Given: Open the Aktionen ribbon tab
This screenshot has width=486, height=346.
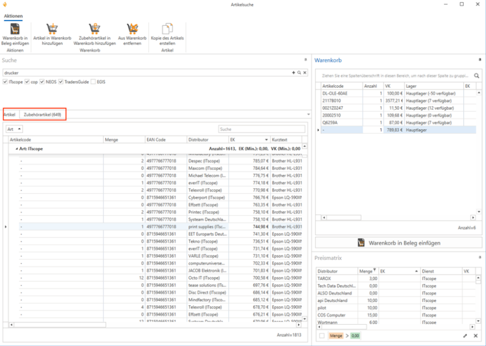Looking at the screenshot, I should coord(13,16).
